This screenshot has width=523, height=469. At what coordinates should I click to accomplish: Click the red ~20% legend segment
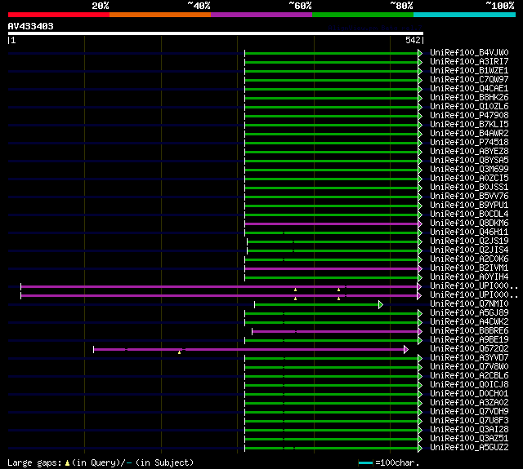(x=58, y=15)
